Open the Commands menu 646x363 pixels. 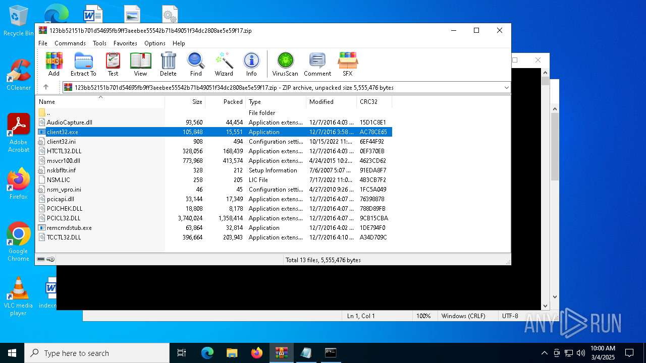[70, 43]
